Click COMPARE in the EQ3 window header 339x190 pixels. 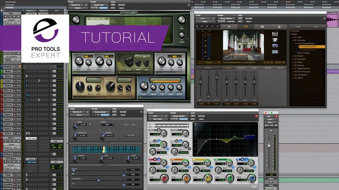pos(183,119)
